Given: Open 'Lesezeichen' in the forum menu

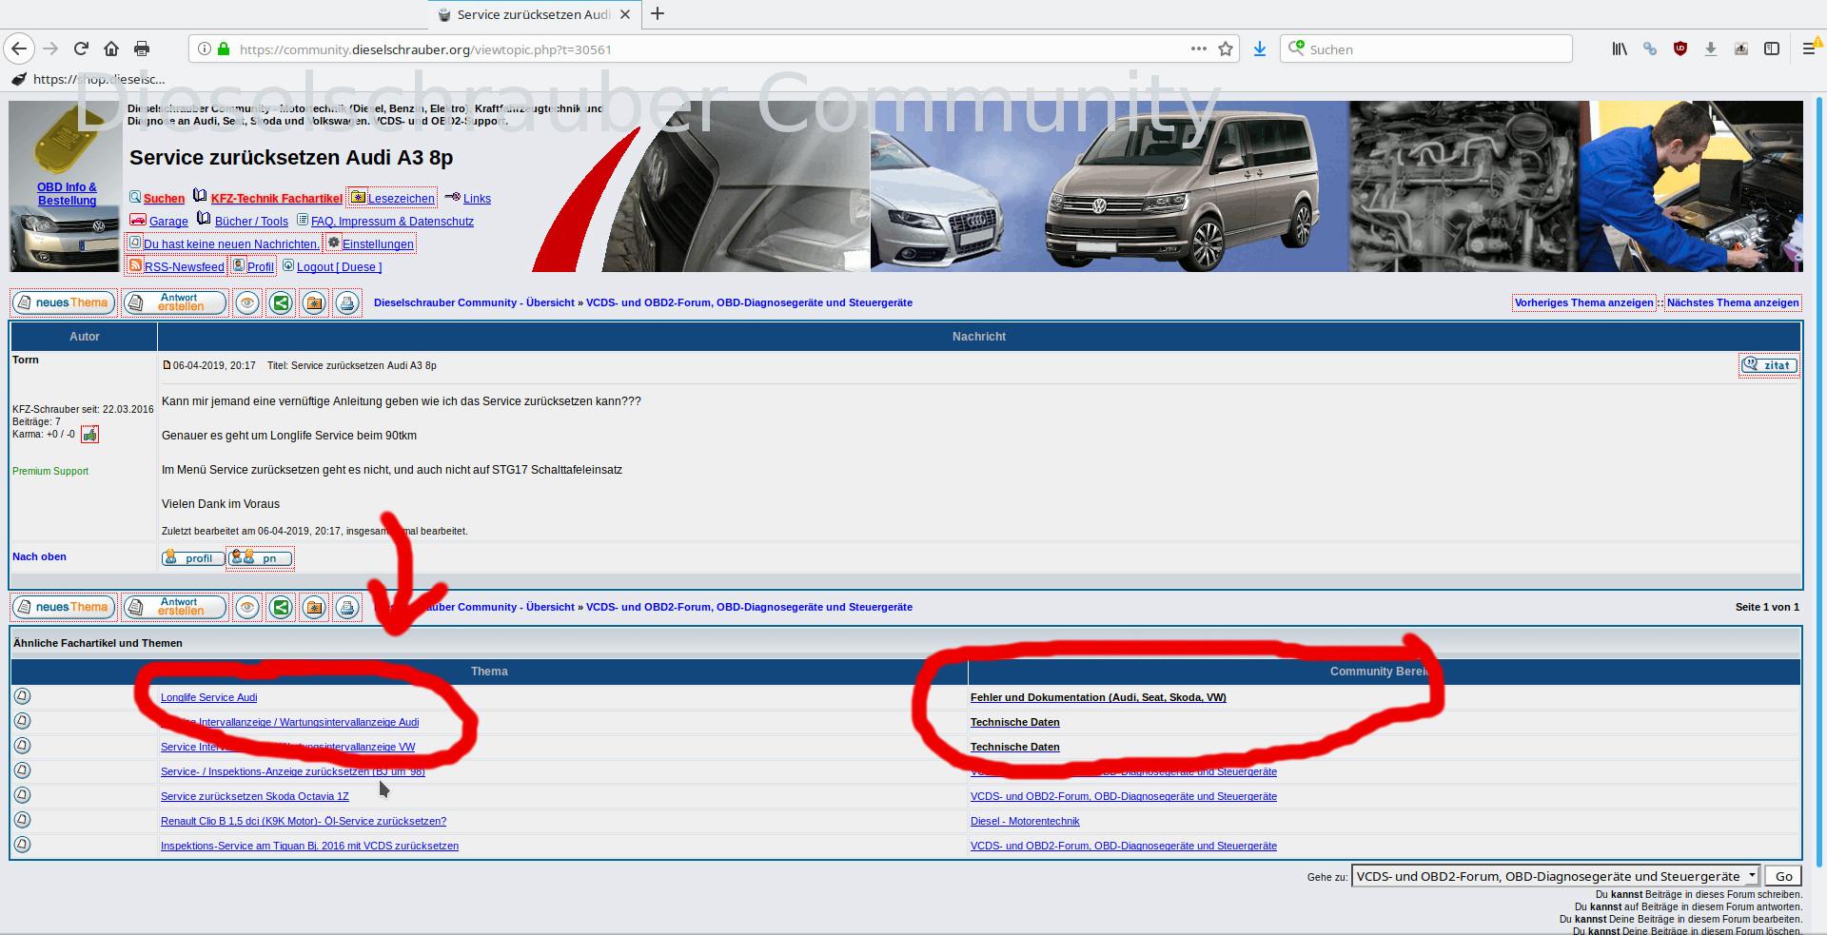Looking at the screenshot, I should [401, 199].
